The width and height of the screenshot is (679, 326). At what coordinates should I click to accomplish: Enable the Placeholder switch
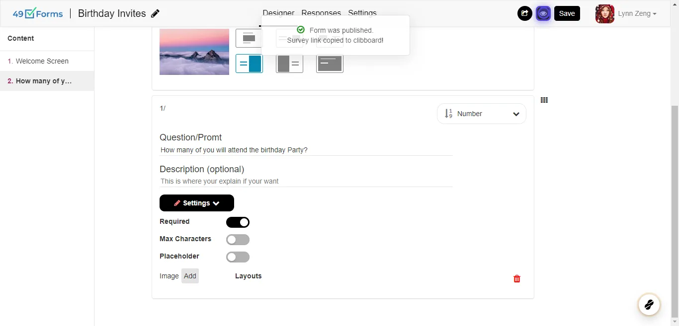tap(238, 257)
